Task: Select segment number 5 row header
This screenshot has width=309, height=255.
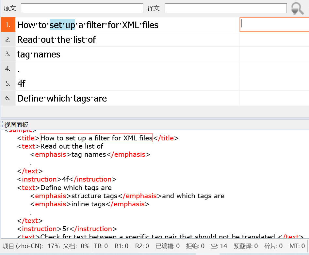Action: pos(8,83)
